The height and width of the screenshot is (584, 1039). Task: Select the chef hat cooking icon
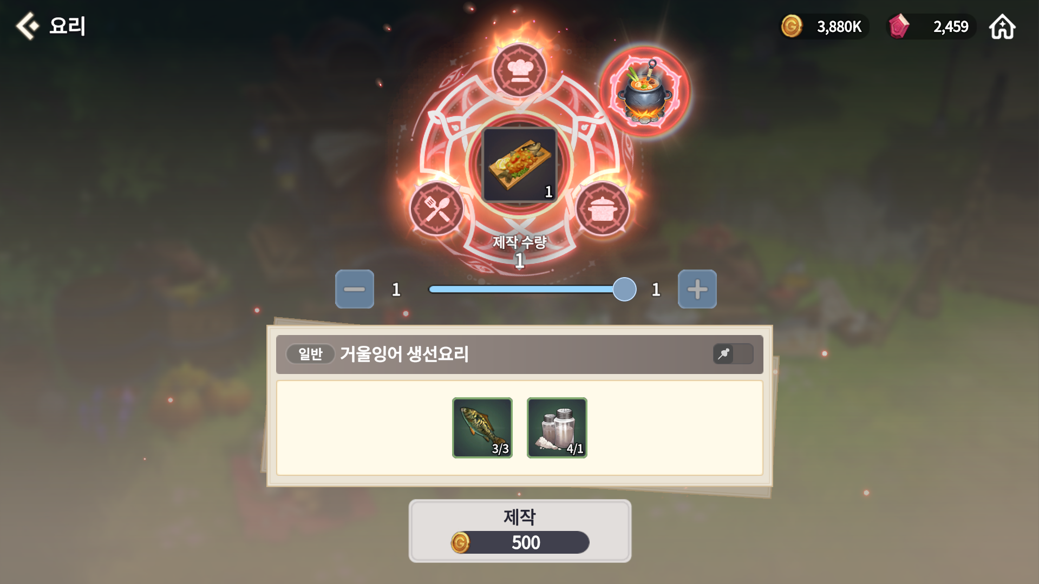coord(519,70)
